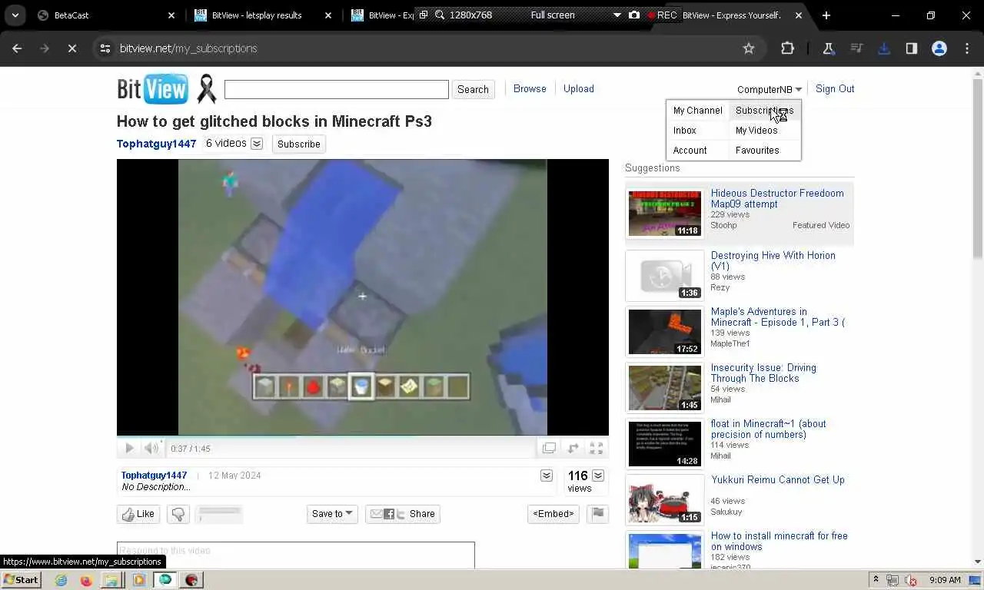Click the Search button
The width and height of the screenshot is (984, 590).
[473, 89]
